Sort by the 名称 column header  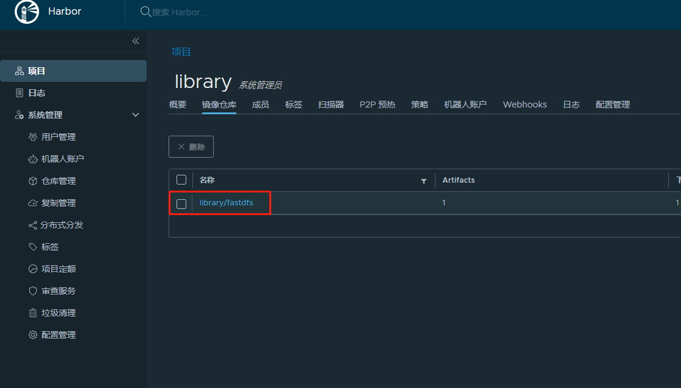coord(207,180)
